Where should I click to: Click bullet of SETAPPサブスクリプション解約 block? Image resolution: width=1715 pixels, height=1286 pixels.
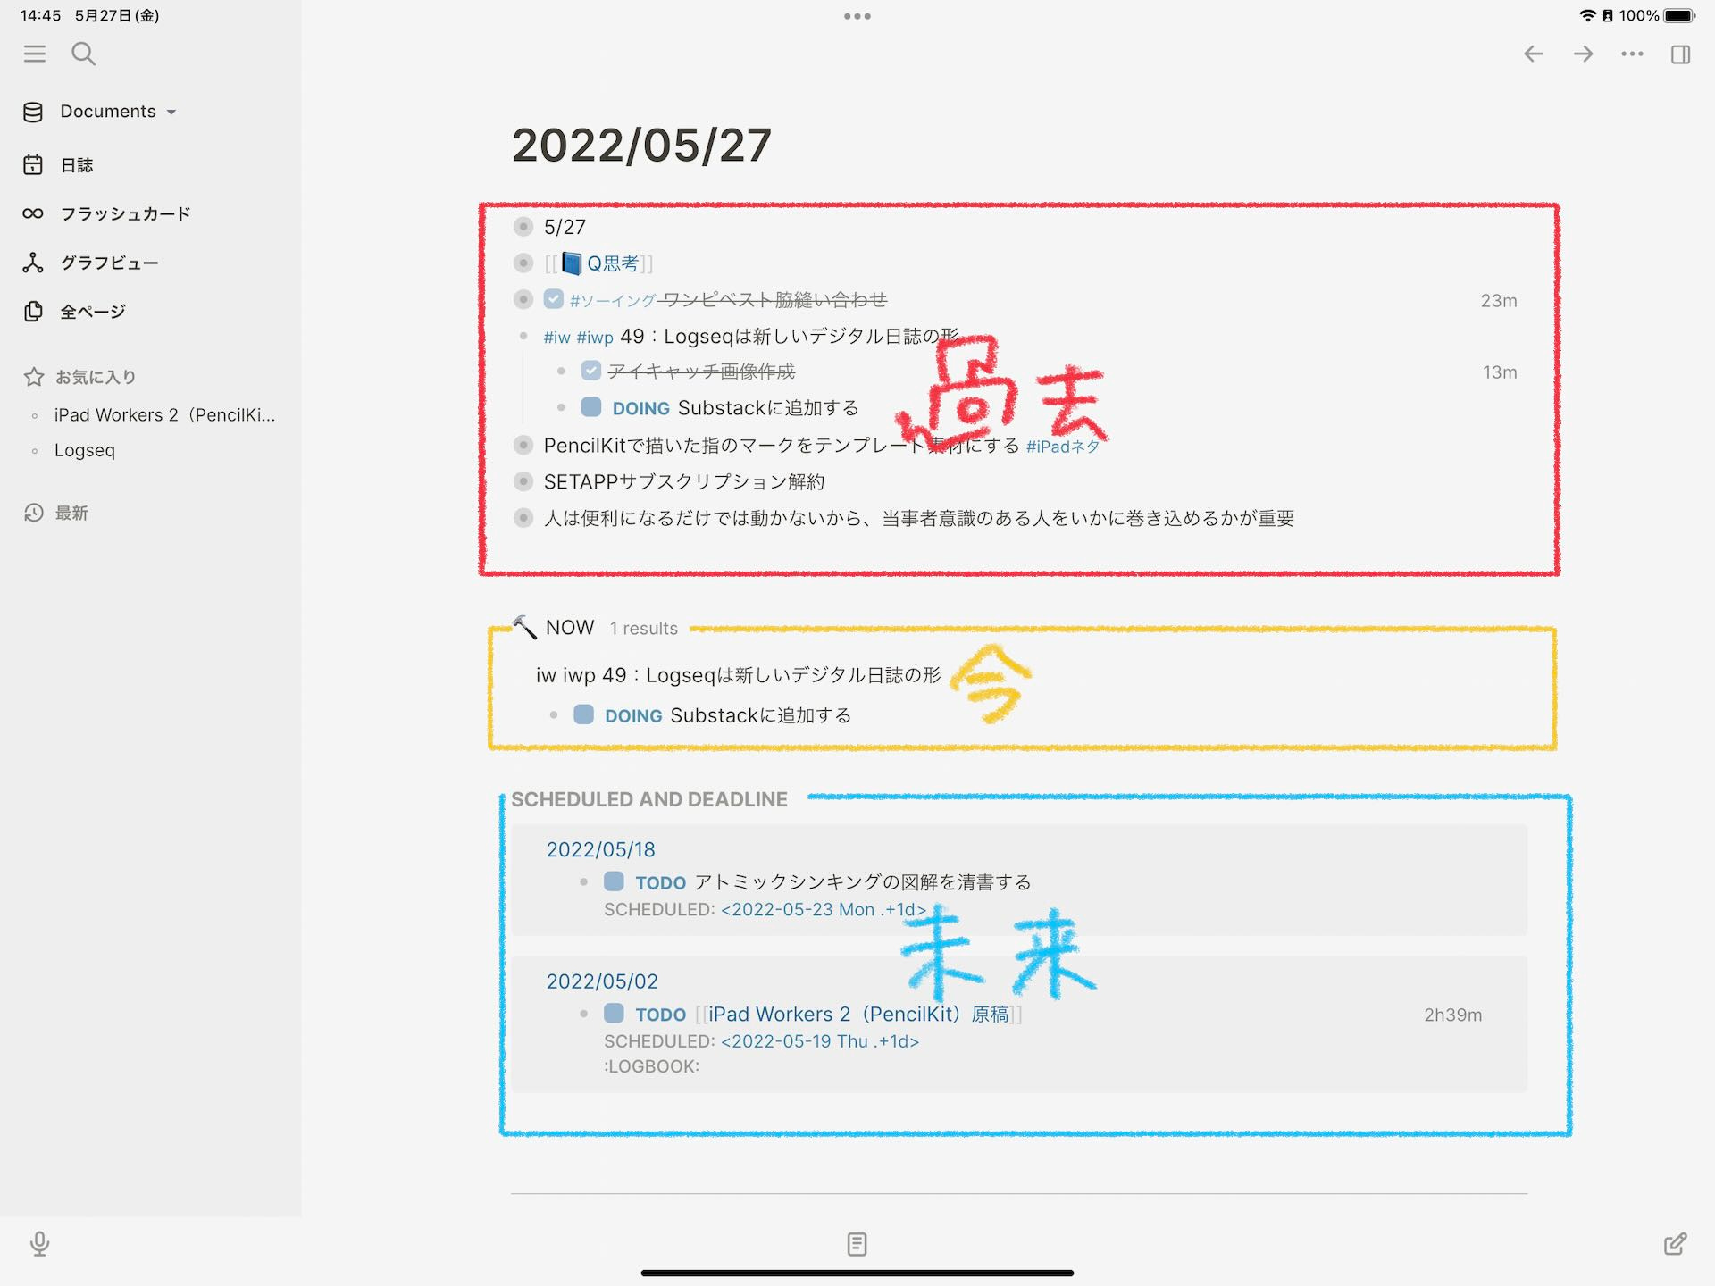coord(523,481)
